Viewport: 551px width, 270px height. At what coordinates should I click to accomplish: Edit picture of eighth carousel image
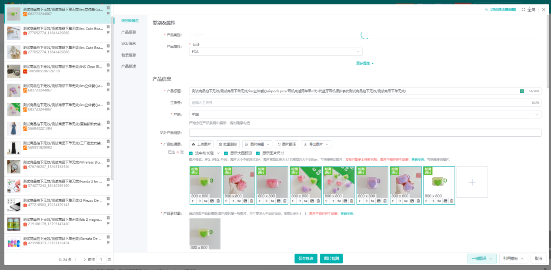click(x=445, y=201)
